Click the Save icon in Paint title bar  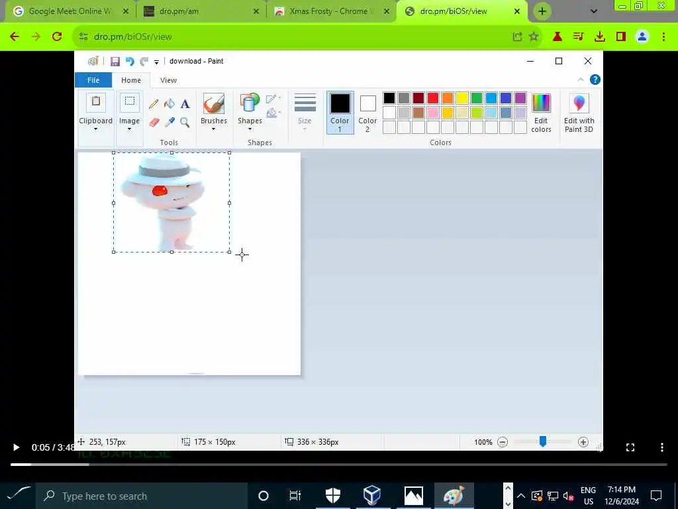pos(115,62)
